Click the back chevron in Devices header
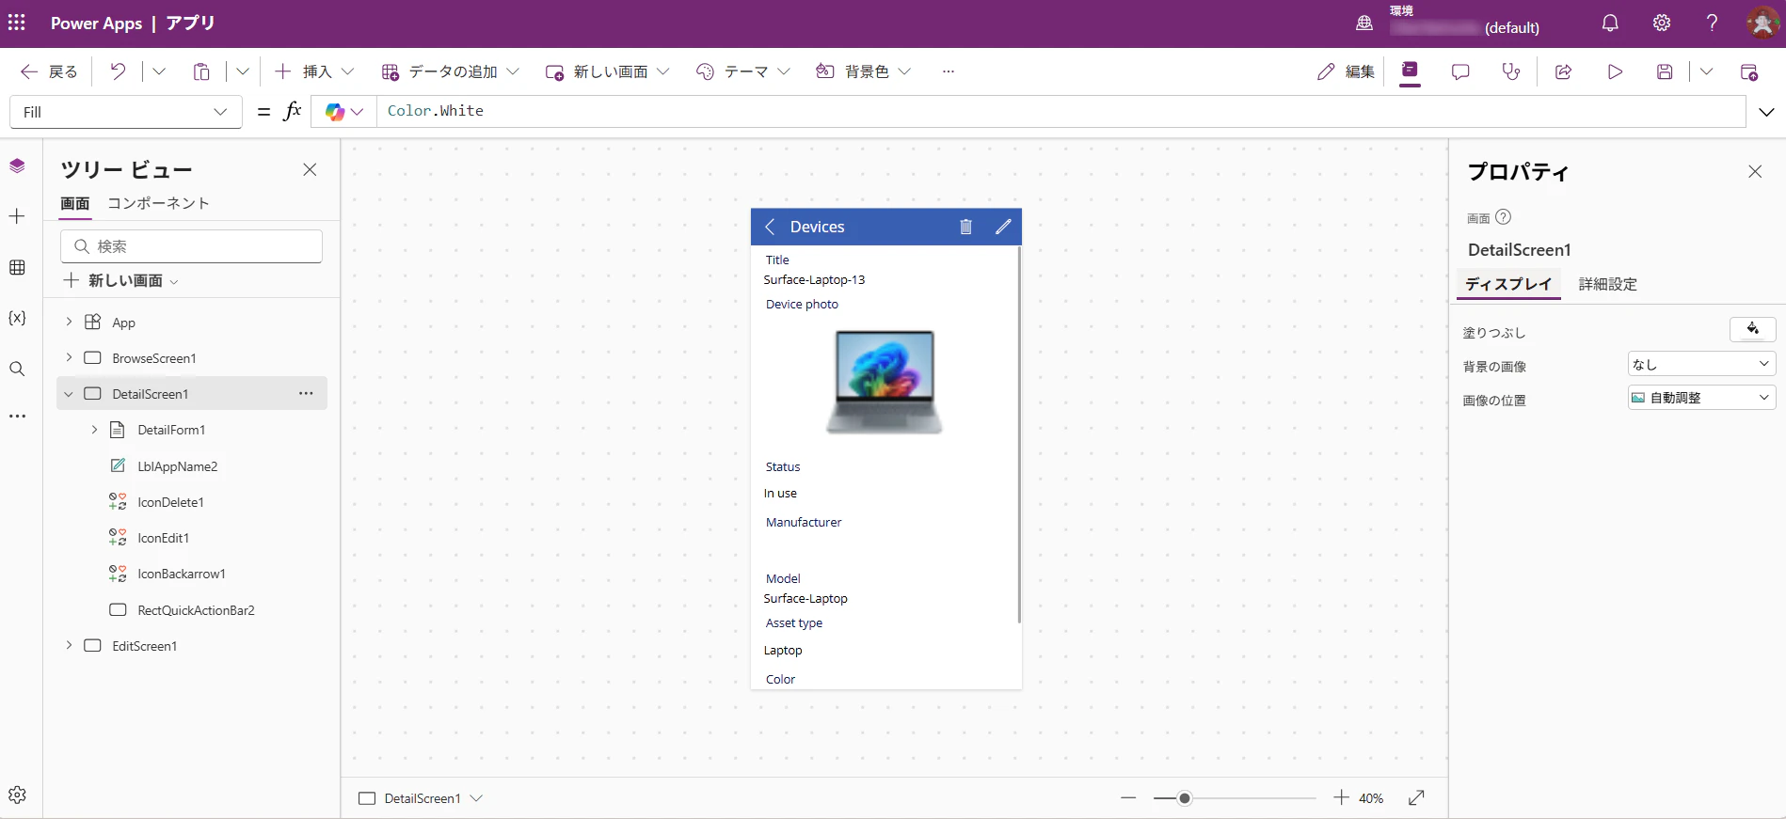Image resolution: width=1786 pixels, height=819 pixels. [x=770, y=227]
